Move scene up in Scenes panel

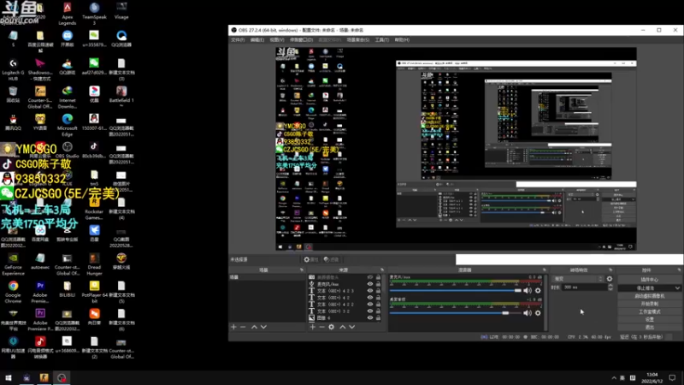click(x=254, y=327)
